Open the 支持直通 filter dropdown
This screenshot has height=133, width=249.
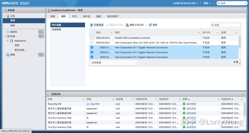click(114, 63)
